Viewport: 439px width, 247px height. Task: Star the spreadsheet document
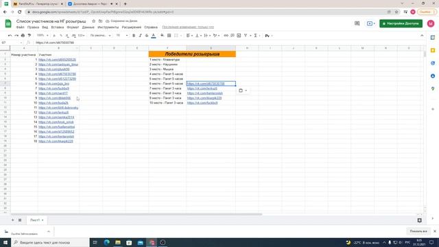coord(94,21)
